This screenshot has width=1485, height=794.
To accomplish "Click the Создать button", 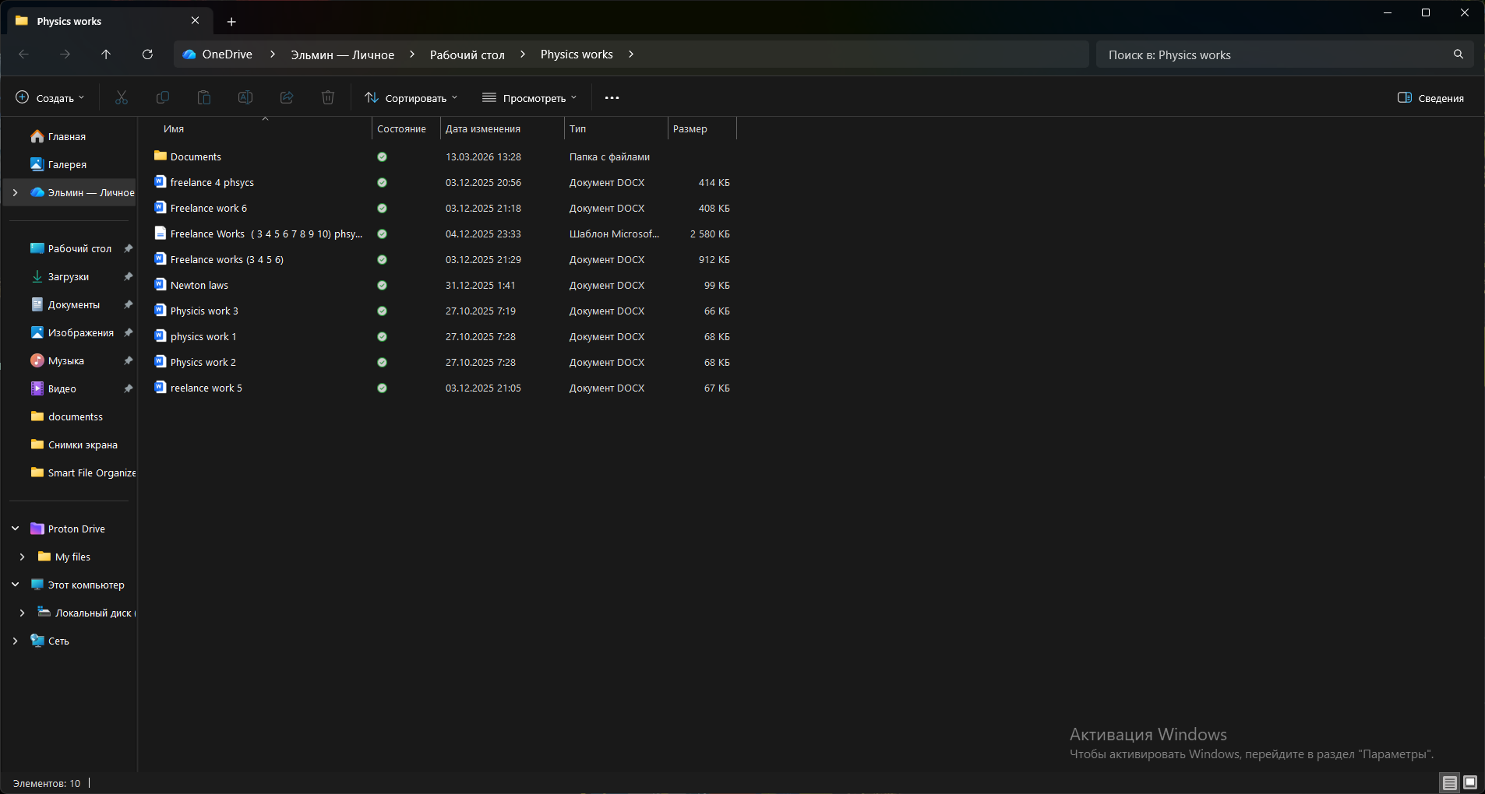I will point(50,97).
